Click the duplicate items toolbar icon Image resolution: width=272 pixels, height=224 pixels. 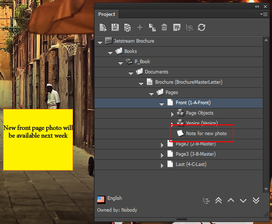pos(152,27)
